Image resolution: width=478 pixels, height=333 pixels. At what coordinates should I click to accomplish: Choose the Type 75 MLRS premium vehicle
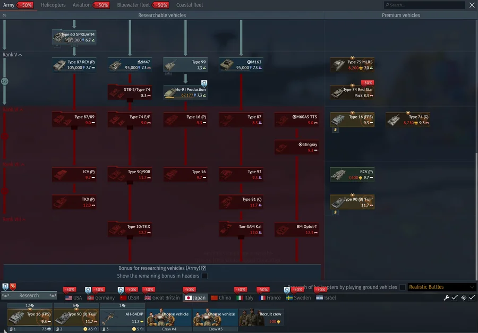coord(352,65)
